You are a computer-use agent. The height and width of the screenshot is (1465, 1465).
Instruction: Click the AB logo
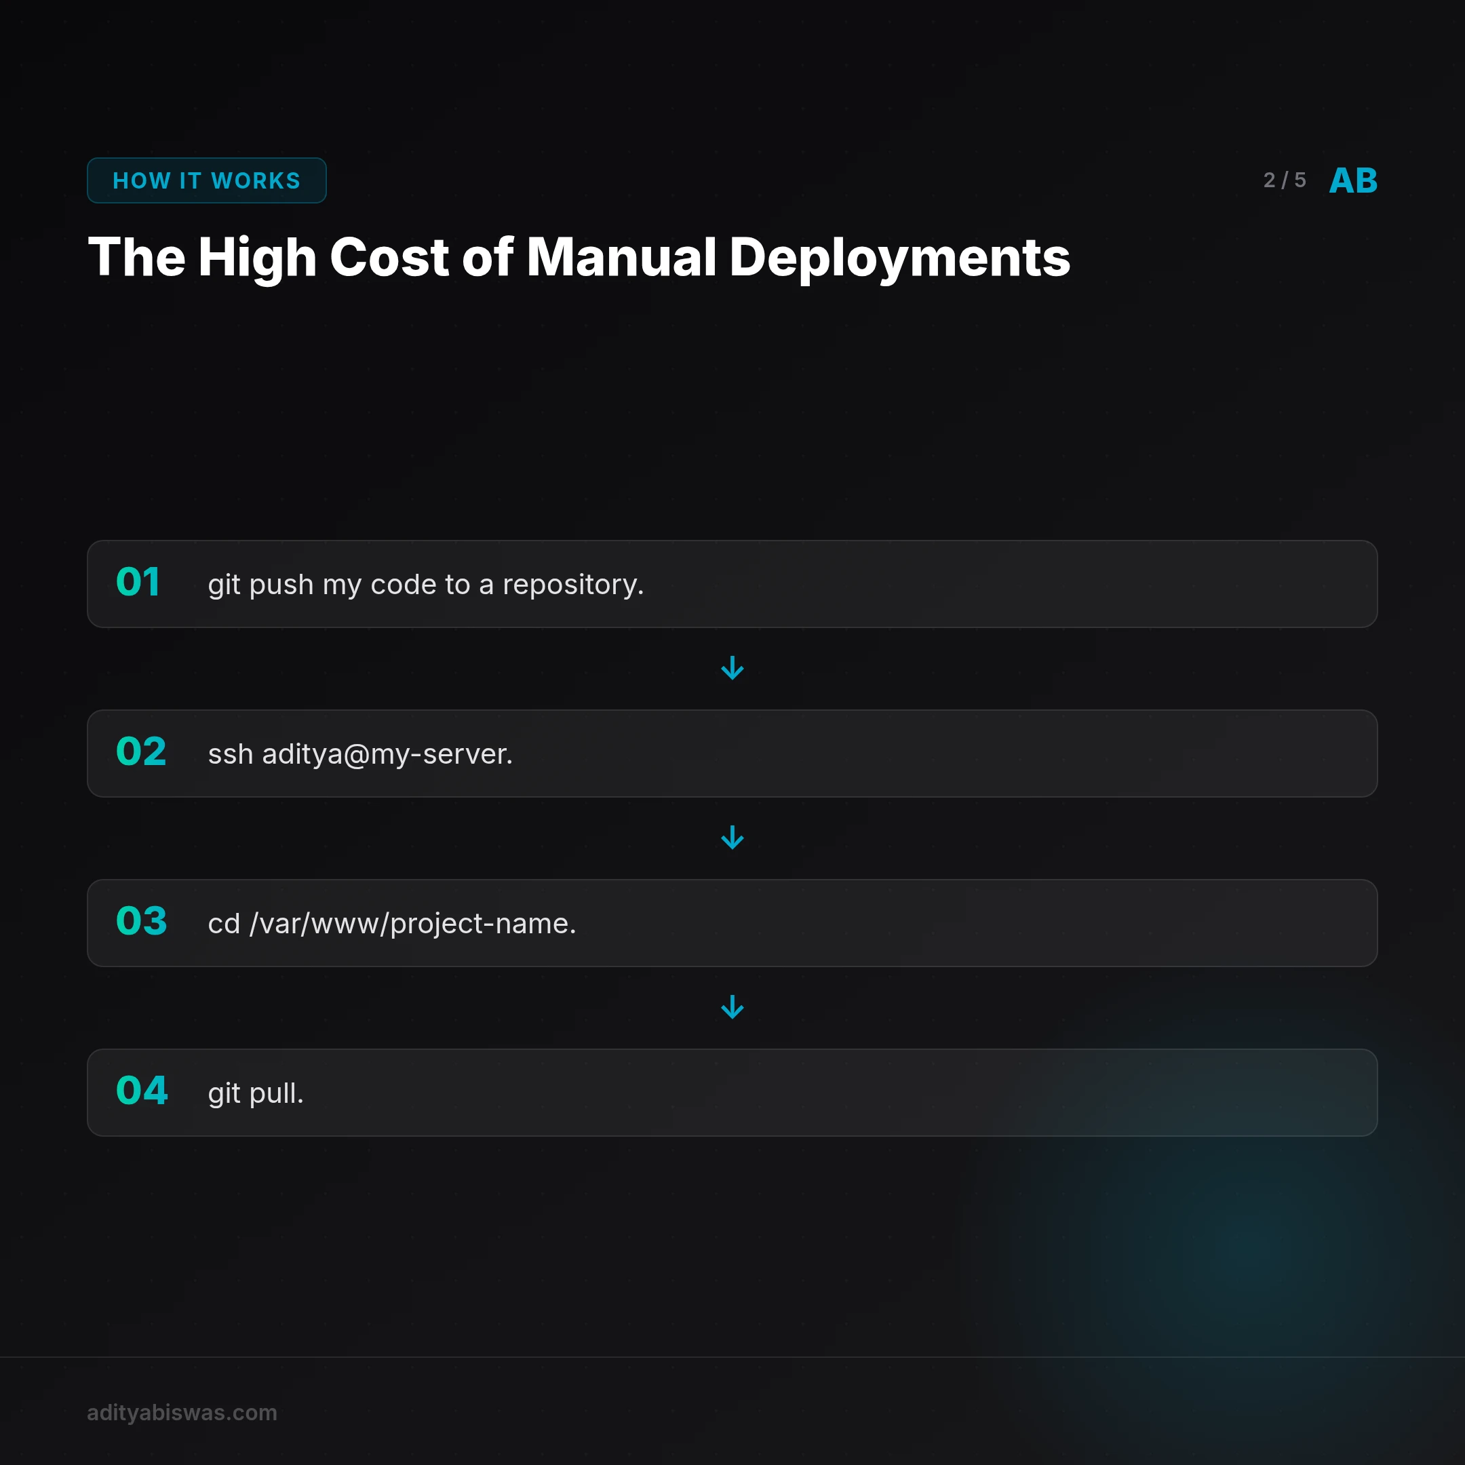[x=1353, y=180]
